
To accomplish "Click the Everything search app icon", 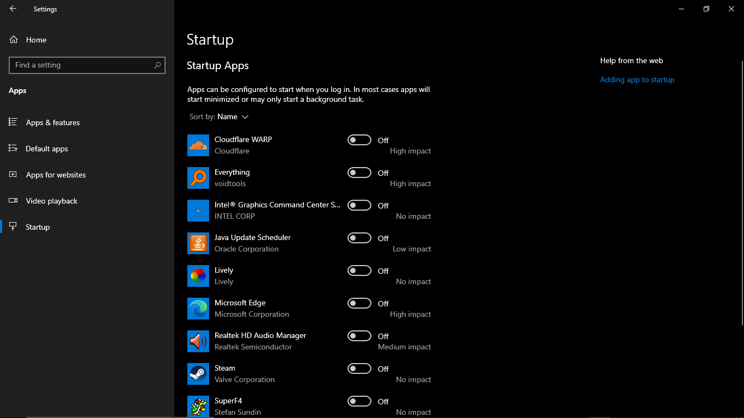I will point(198,178).
